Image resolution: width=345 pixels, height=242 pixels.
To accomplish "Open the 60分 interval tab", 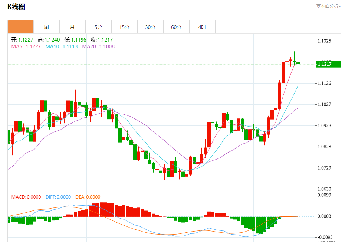I will 176,27.
